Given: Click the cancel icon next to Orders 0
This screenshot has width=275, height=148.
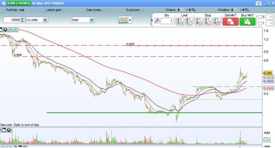Looking at the screenshot, I should coord(182,10).
